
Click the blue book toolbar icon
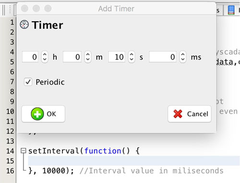(x=231, y=10)
